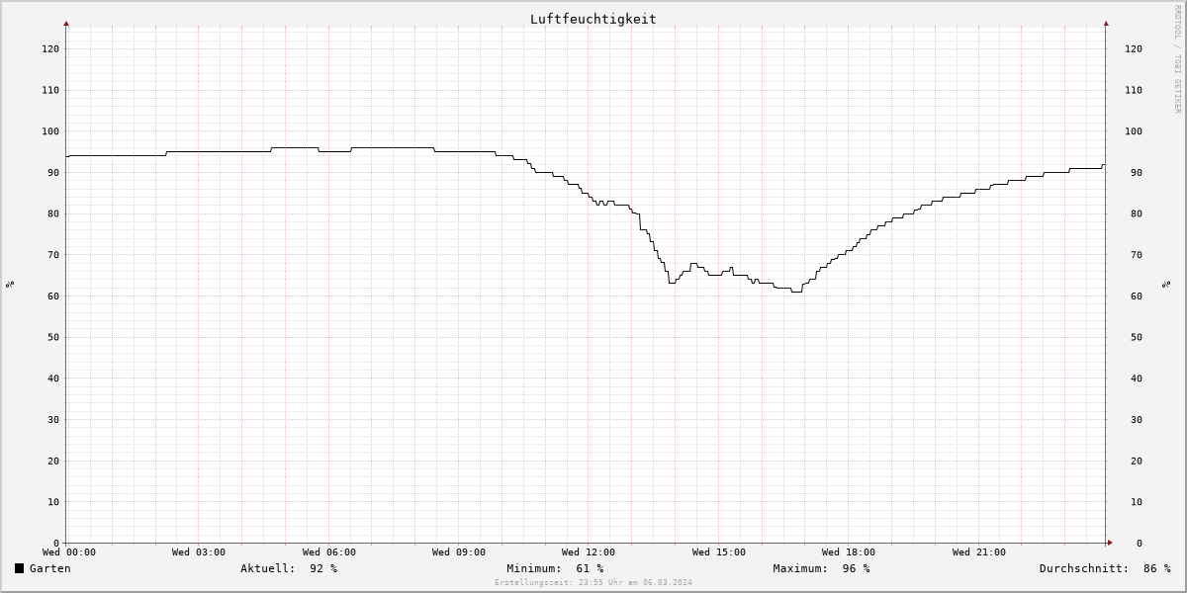Click the Wed 21:00 time axis label
1187x593 pixels.
click(x=979, y=552)
